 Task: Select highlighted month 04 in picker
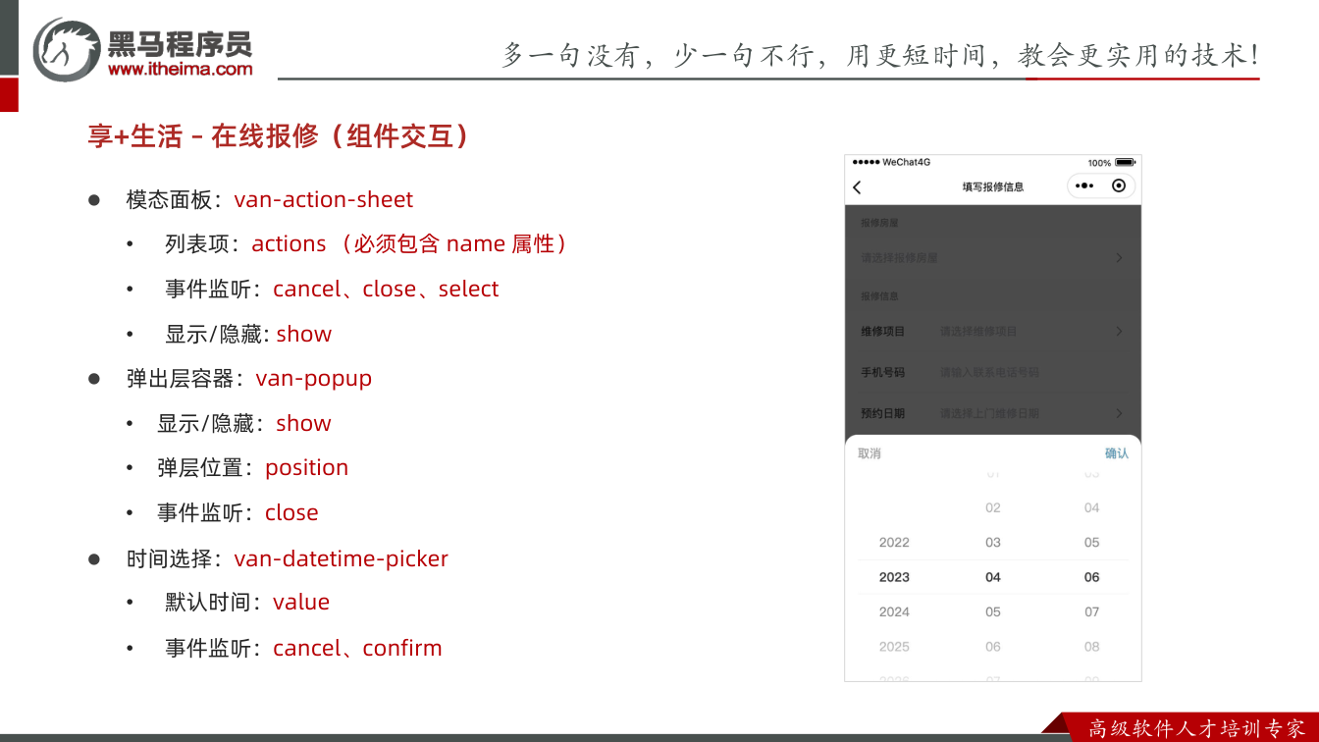tap(993, 577)
